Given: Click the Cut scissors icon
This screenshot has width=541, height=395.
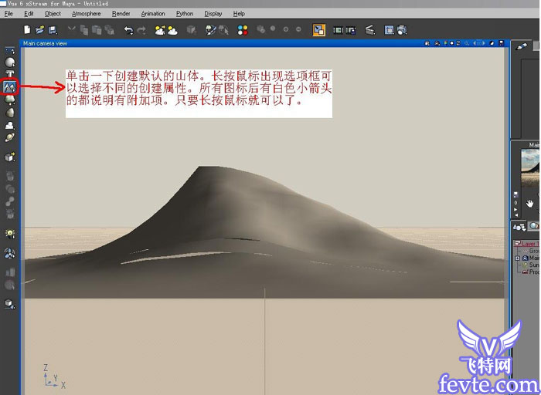Looking at the screenshot, I should pos(71,29).
